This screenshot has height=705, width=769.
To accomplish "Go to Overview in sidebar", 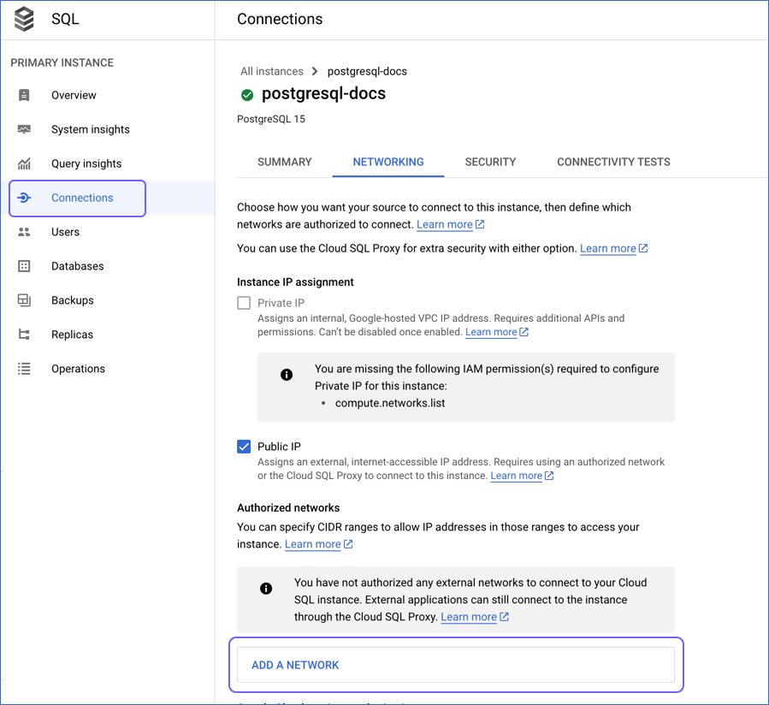I will [x=74, y=95].
